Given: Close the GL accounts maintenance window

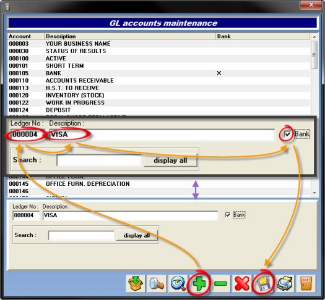Looking at the screenshot, I should (x=311, y=5).
